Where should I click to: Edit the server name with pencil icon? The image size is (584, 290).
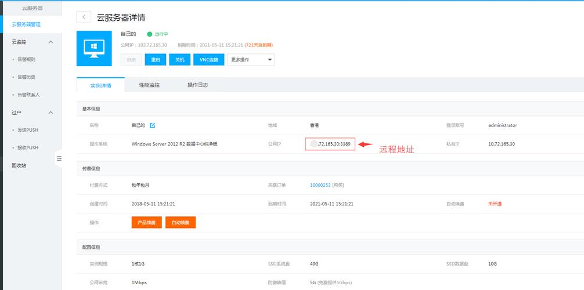click(152, 125)
